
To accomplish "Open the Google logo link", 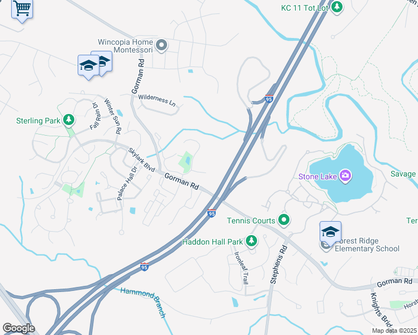I will pyautogui.click(x=18, y=328).
